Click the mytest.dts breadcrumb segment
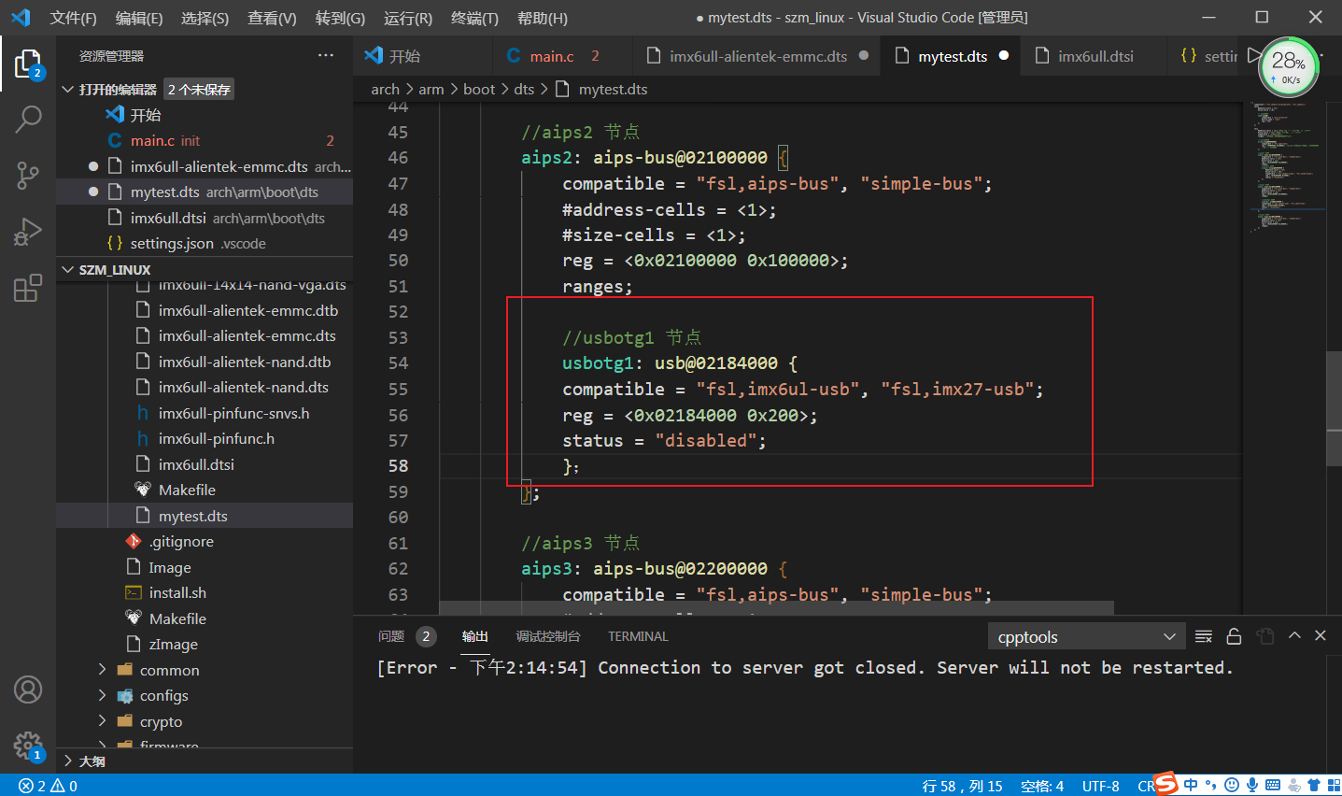This screenshot has width=1342, height=796. pos(613,89)
